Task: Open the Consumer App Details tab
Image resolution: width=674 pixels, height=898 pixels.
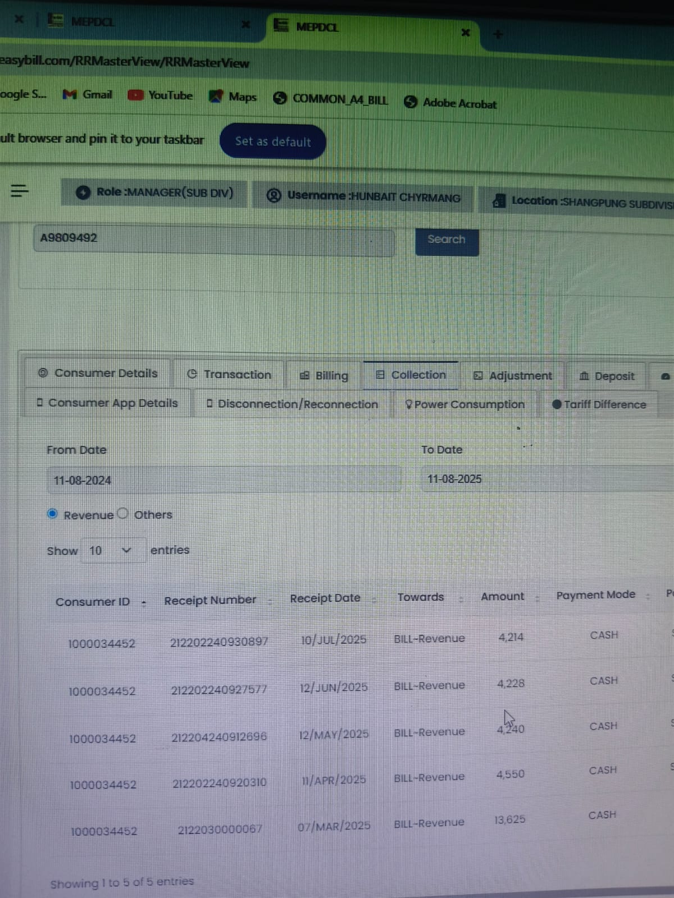Action: point(107,403)
